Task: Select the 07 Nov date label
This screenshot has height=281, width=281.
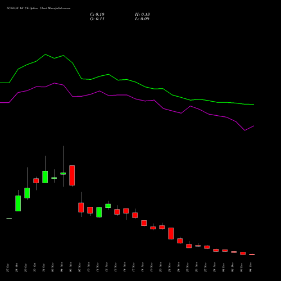Action: click(x=80, y=268)
